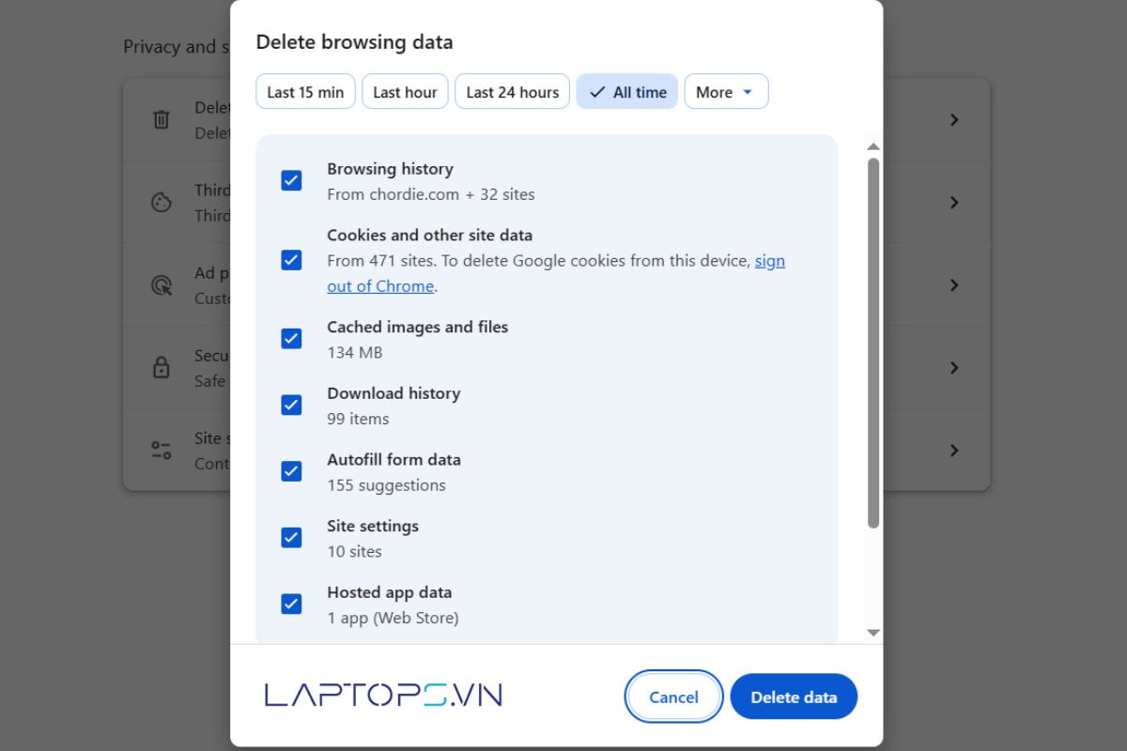Click the Site settings sliders icon

pos(162,451)
